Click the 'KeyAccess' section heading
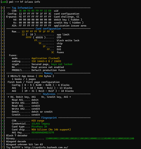 [49, 94]
